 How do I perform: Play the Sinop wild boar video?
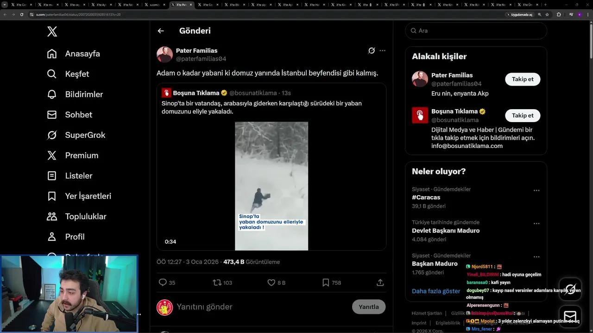tap(271, 186)
